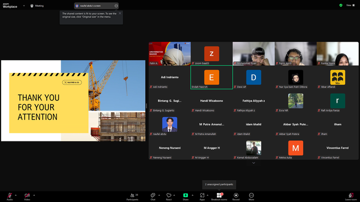Open the Zoom Workplace dropdown arrow
Screen dimensions: 360x202
pyautogui.click(x=24, y=6)
